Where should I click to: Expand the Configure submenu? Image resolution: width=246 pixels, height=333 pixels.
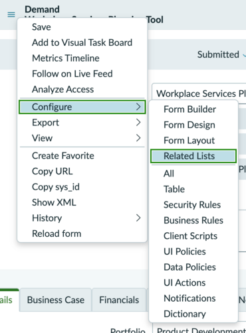(82, 107)
